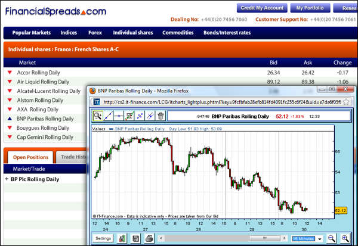The height and width of the screenshot is (246, 358).
Task: Click the red arrow beside Accor Rolling Daily
Action: [x=10, y=73]
